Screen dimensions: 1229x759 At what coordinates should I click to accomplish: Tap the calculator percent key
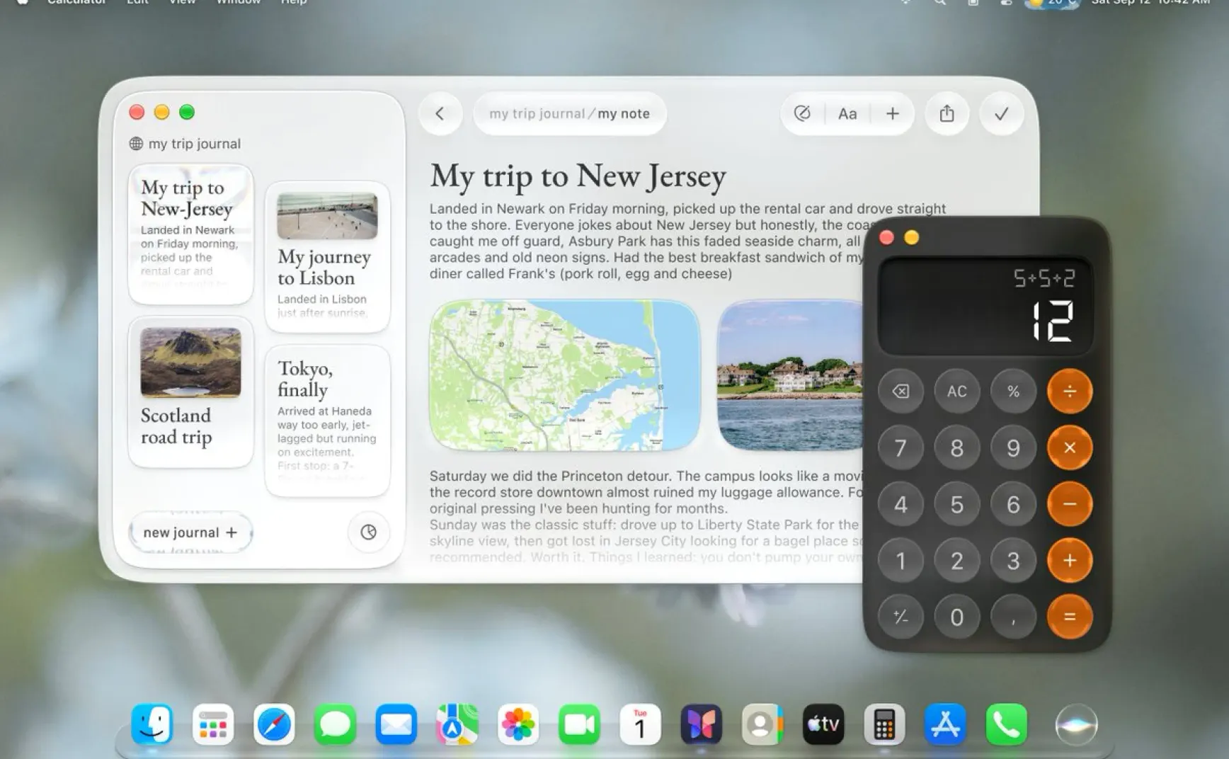tap(1014, 391)
